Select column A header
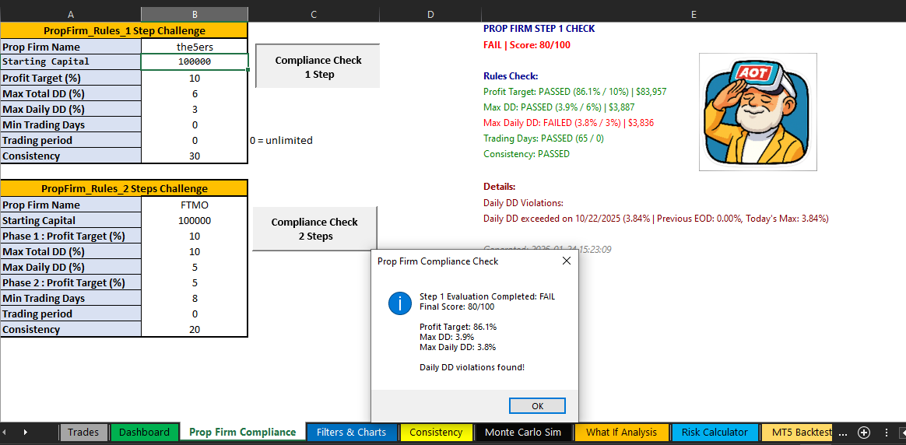This screenshot has width=906, height=445. (71, 15)
